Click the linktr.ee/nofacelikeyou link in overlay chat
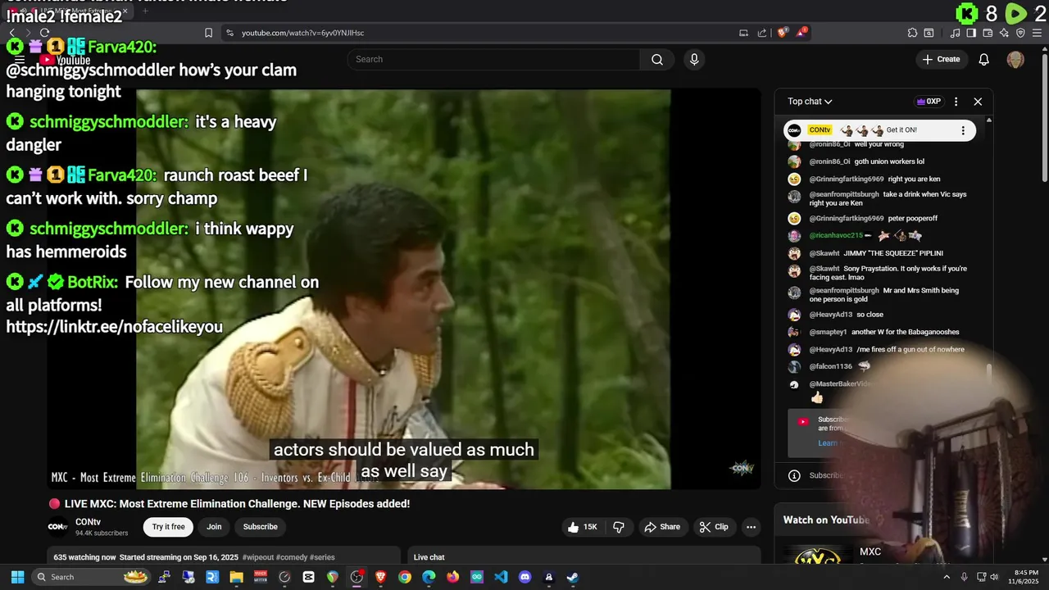 [115, 327]
